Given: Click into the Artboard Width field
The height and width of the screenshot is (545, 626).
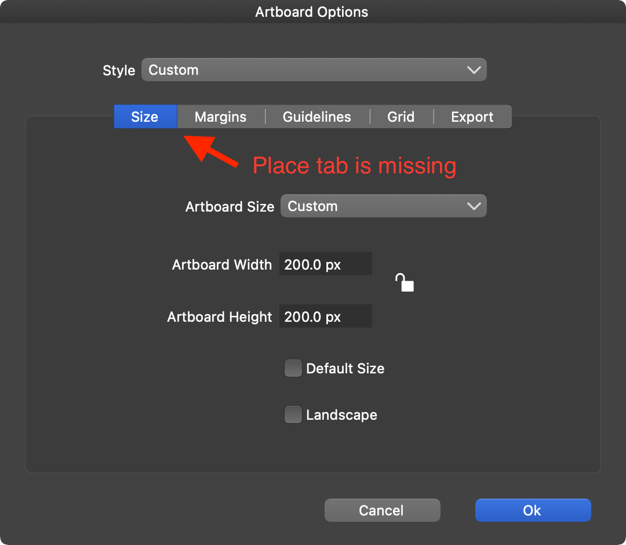Looking at the screenshot, I should (325, 264).
